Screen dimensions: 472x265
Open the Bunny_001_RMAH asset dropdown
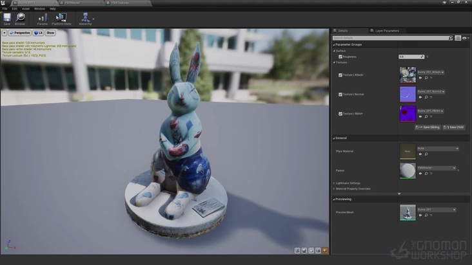pos(431,111)
